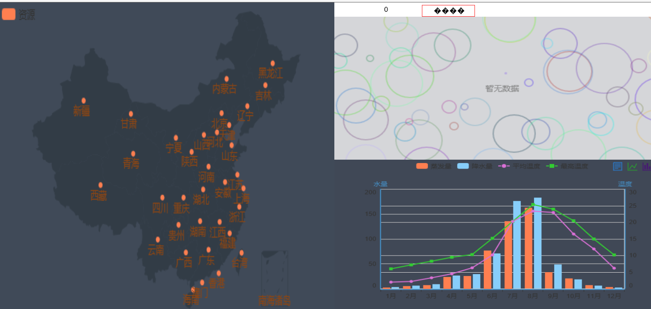Image resolution: width=651 pixels, height=309 pixels.
Task: Click the 7月 blue precipitation bar
Action: point(517,245)
